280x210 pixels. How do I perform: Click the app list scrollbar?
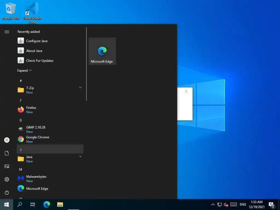(x=86, y=64)
